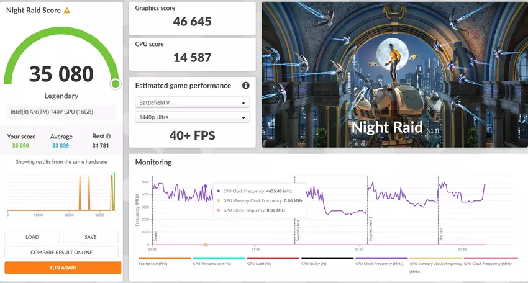Click the info icon beside Best score
Viewport: 528px width, 283px height.
tap(109, 137)
